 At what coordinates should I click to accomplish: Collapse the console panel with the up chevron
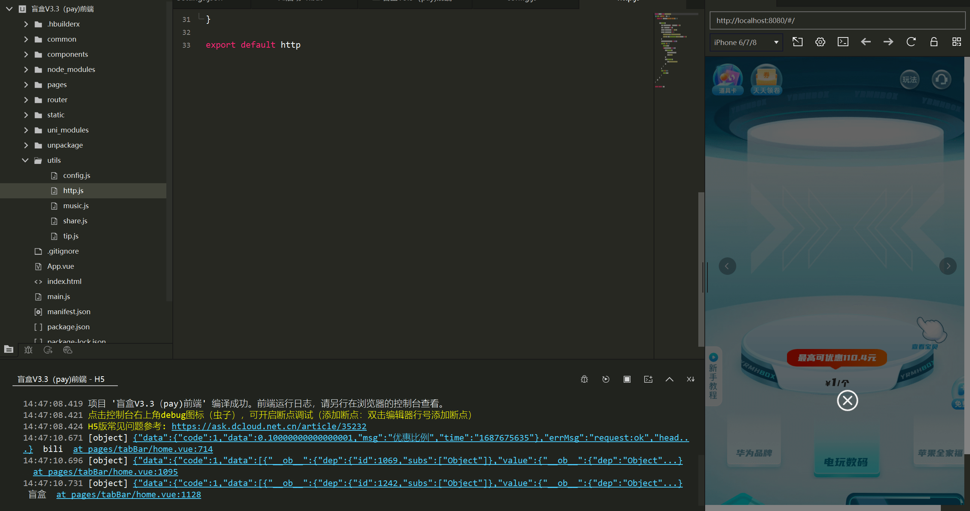tap(669, 379)
